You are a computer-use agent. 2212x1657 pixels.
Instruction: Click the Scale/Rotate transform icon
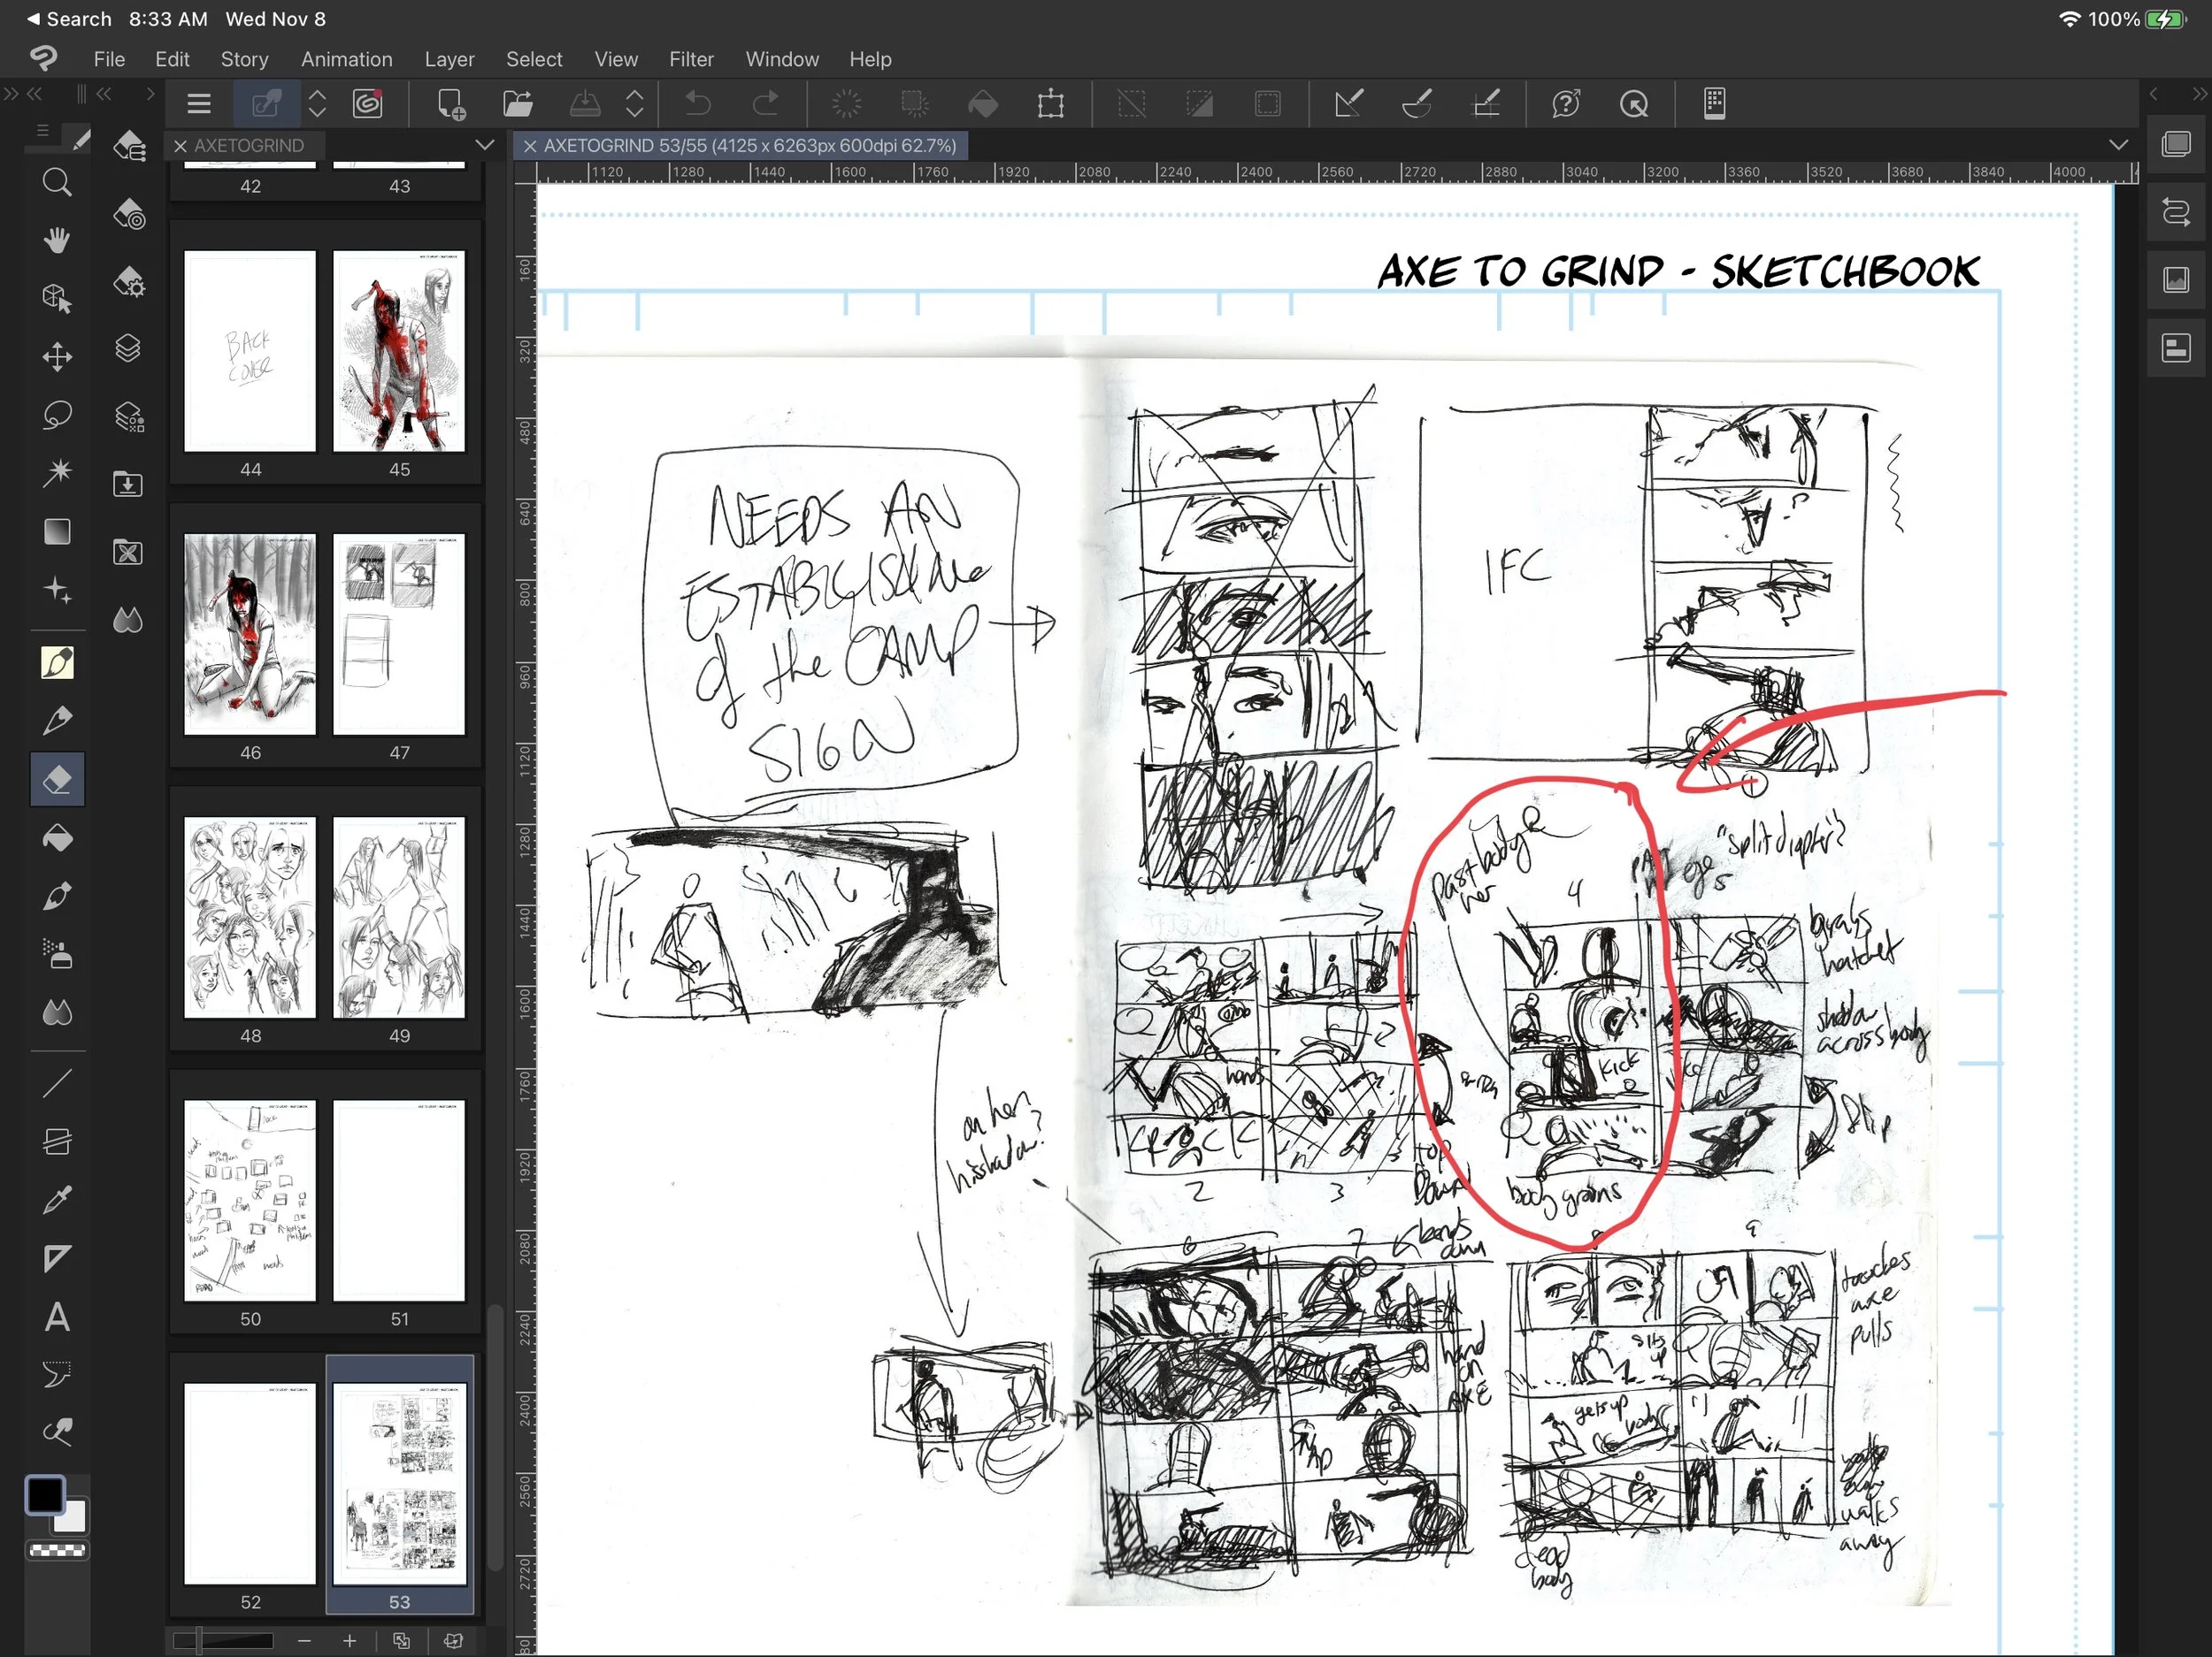pyautogui.click(x=1051, y=104)
